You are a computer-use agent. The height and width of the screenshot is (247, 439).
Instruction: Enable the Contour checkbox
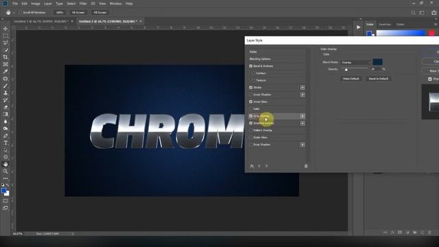(253, 73)
